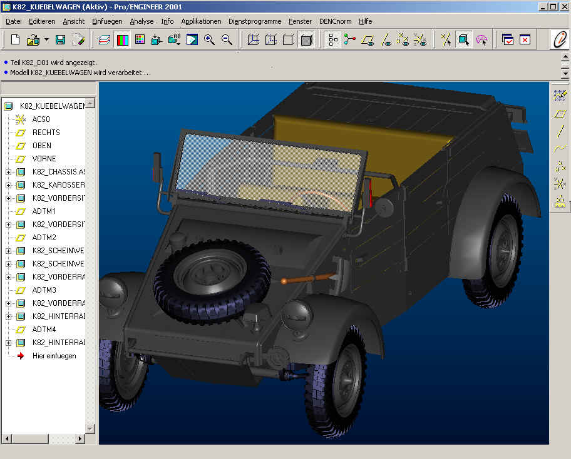571x459 pixels.
Task: Click the activate window icon
Action: pos(507,39)
